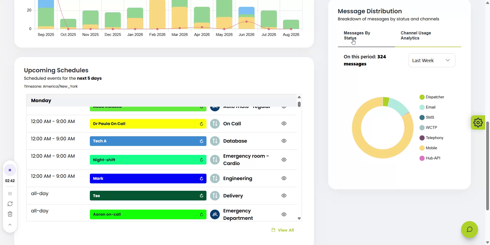Viewport: 490px width, 245px height.
Task: Open the chat bubble support widget
Action: click(x=469, y=229)
